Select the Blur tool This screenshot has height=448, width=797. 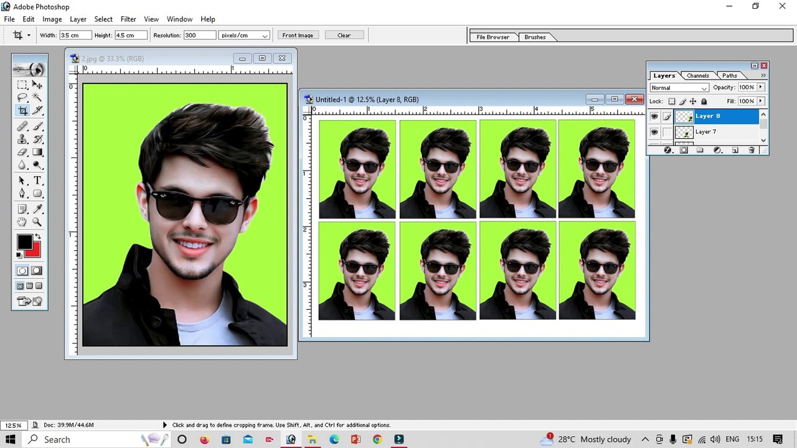(x=22, y=165)
